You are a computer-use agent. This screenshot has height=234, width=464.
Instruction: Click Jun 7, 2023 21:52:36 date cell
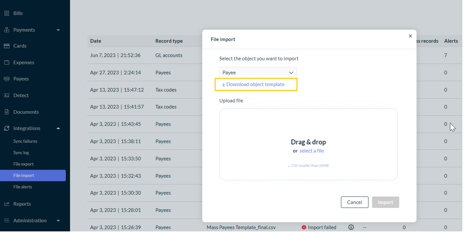coord(115,55)
